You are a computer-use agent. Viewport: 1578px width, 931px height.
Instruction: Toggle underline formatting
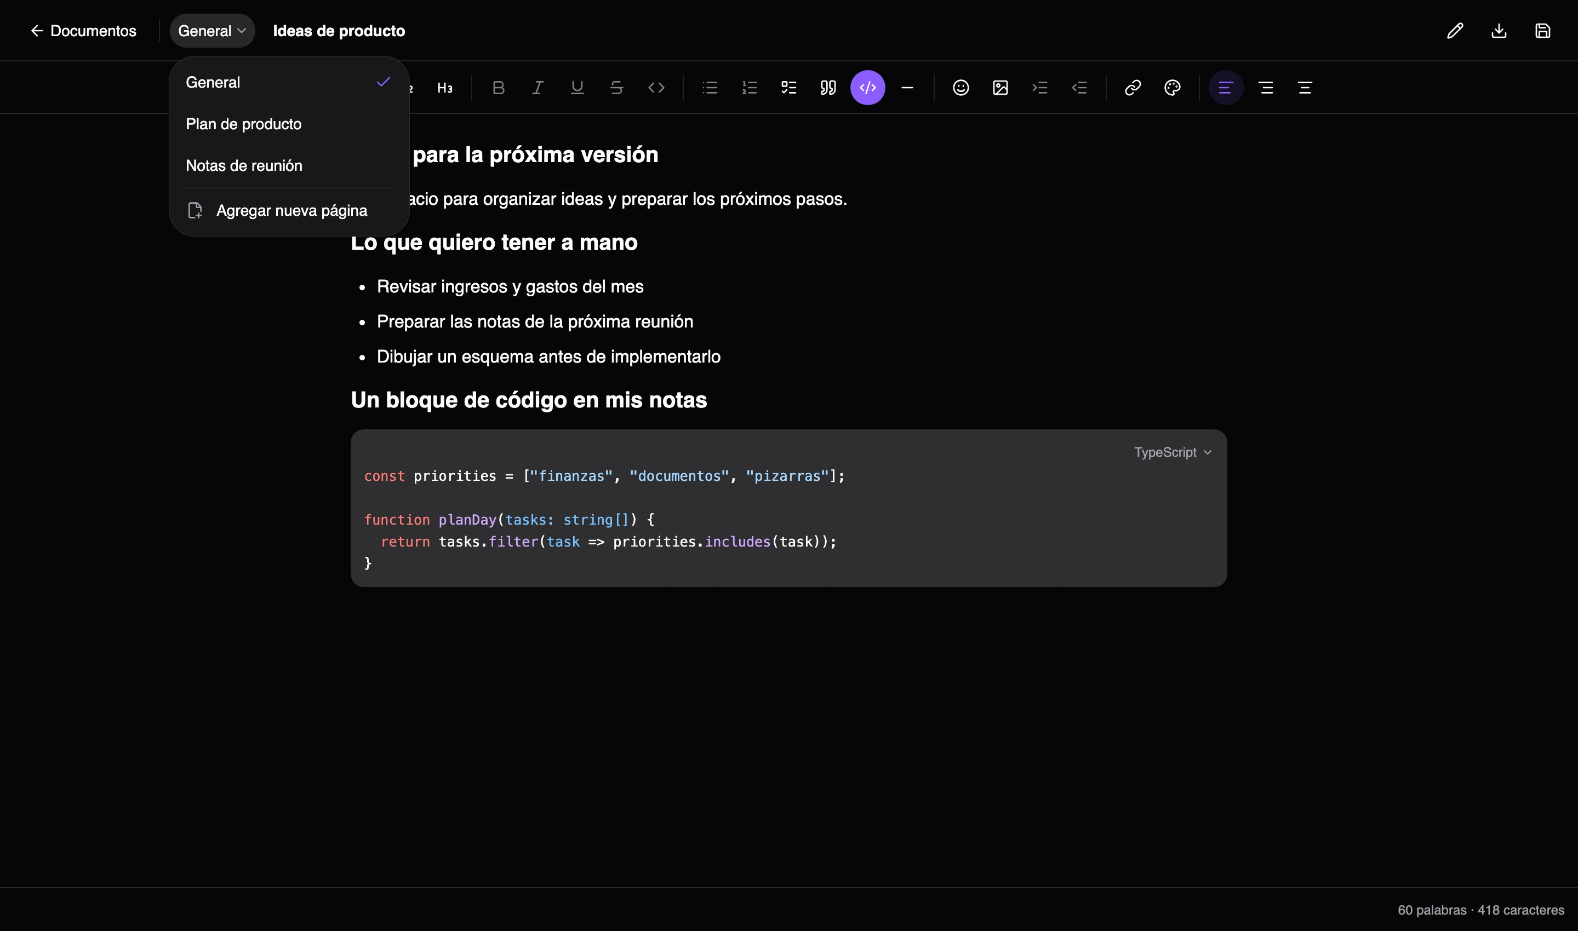click(x=578, y=88)
